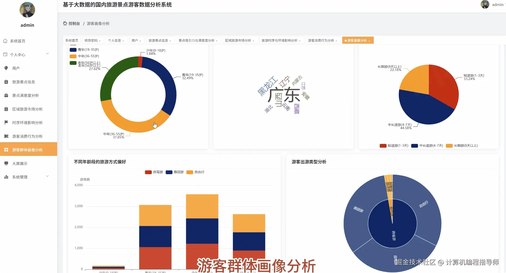Expand the 系统管理 sidebar menu
The height and width of the screenshot is (273, 506).
[x=20, y=177]
